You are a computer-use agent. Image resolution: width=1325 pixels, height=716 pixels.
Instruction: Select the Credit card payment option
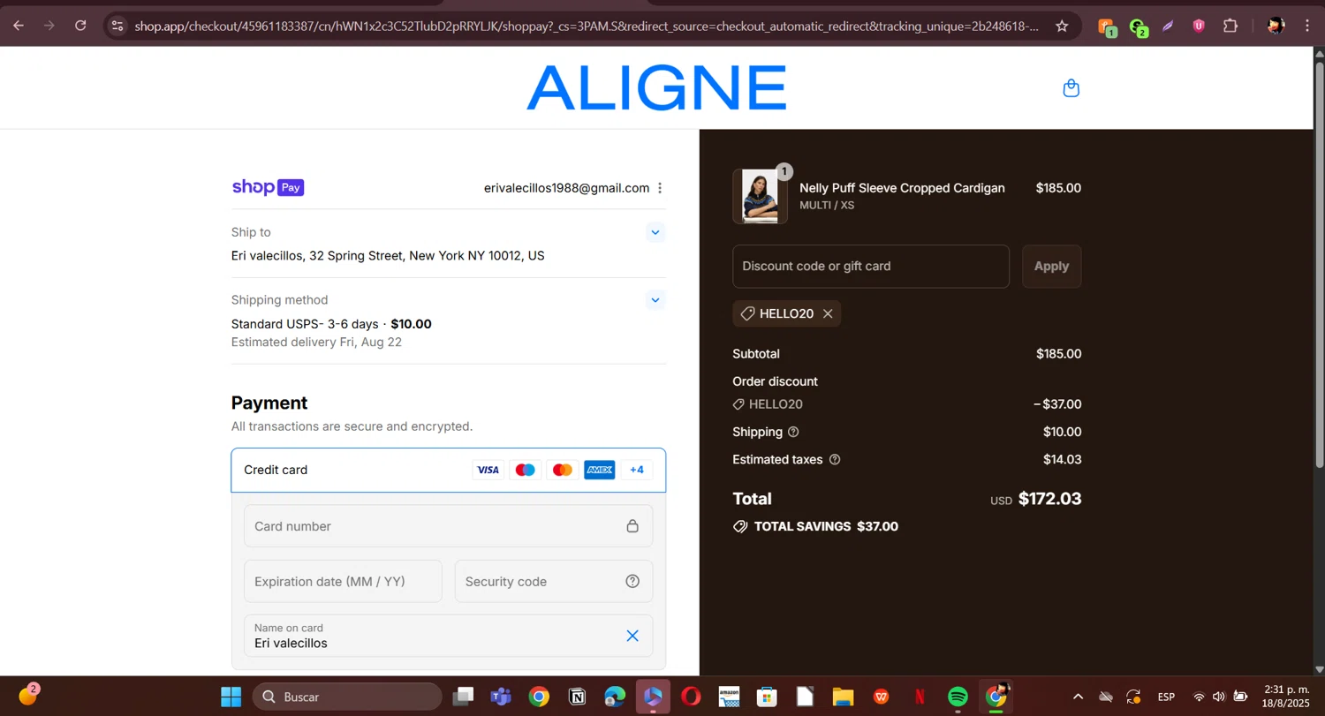click(449, 470)
